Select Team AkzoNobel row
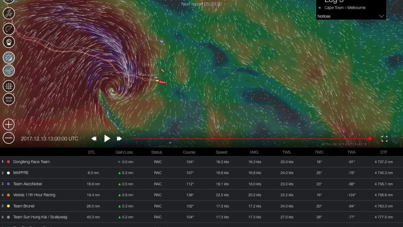403x227 pixels. pyautogui.click(x=201, y=184)
